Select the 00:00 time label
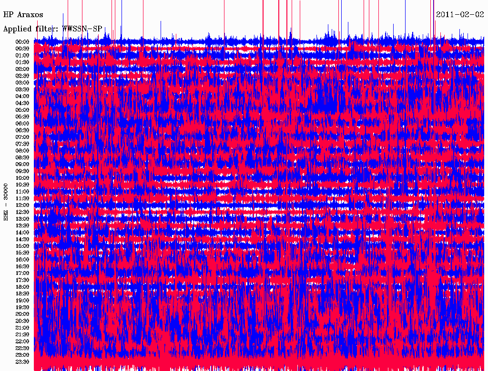The width and height of the screenshot is (488, 371). click(x=22, y=42)
